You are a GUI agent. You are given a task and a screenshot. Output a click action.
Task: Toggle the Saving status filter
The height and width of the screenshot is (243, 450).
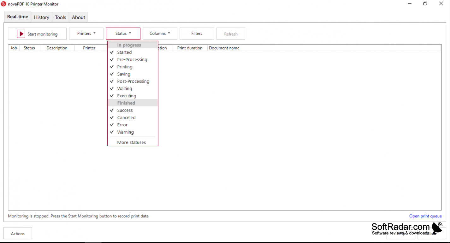(133, 74)
